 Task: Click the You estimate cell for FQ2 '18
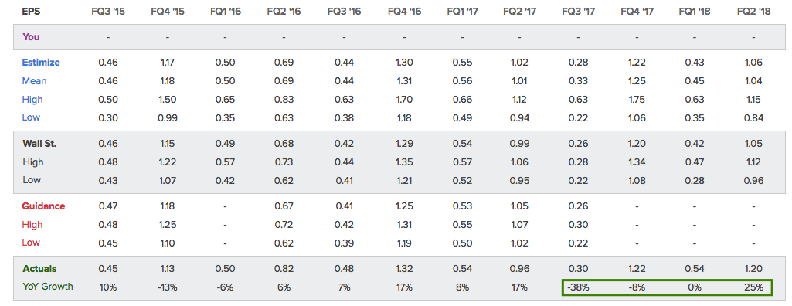tap(753, 37)
